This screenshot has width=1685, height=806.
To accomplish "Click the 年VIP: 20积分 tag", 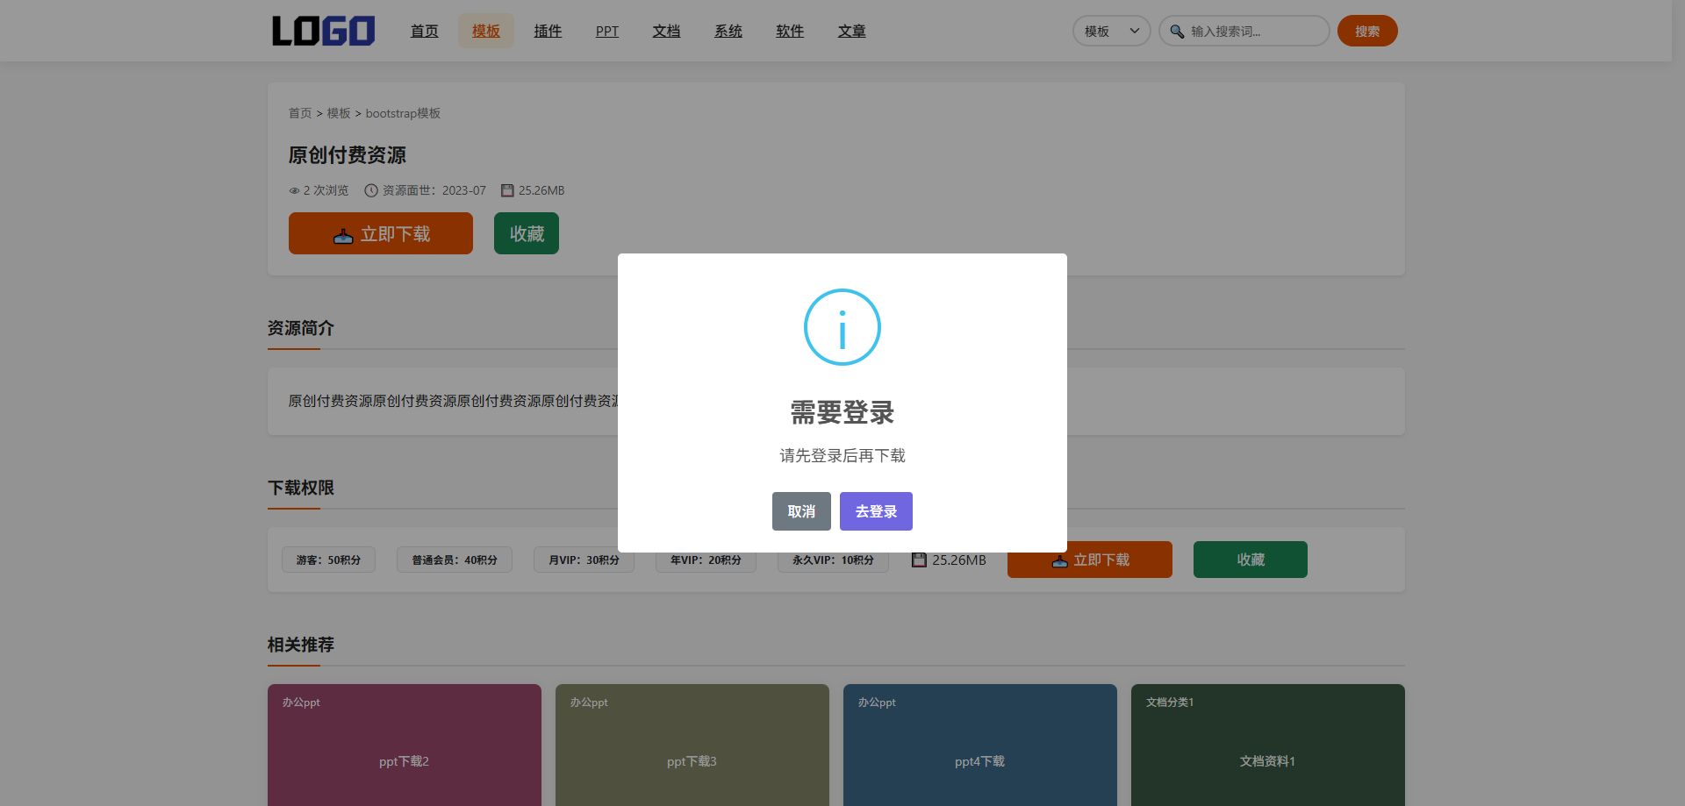I will tap(706, 560).
